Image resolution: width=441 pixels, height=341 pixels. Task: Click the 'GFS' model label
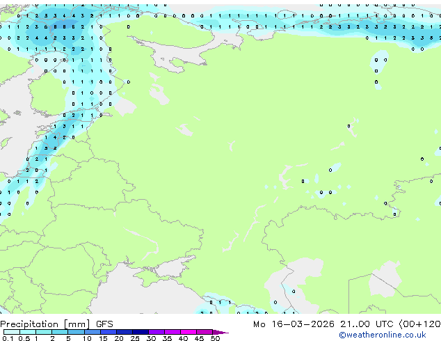point(104,324)
